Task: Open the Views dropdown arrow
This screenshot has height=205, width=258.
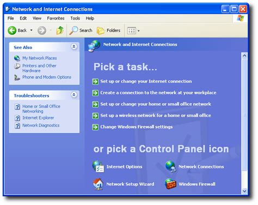Action: click(x=138, y=31)
